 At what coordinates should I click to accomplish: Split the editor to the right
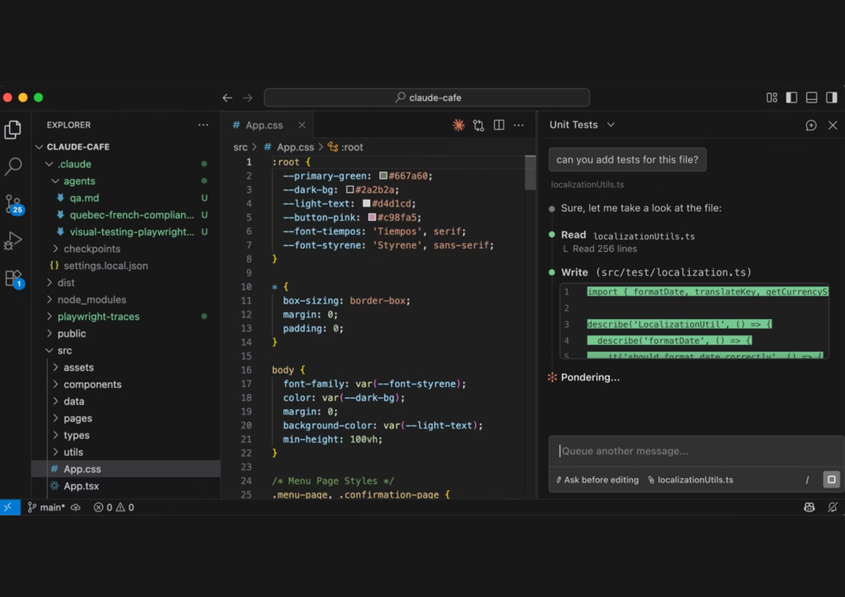tap(499, 125)
